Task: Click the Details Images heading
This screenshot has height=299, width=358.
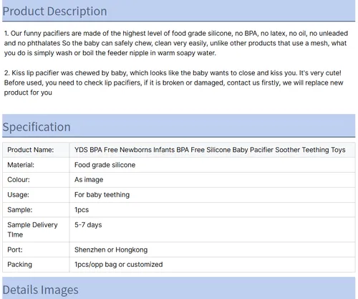Action: [41, 290]
